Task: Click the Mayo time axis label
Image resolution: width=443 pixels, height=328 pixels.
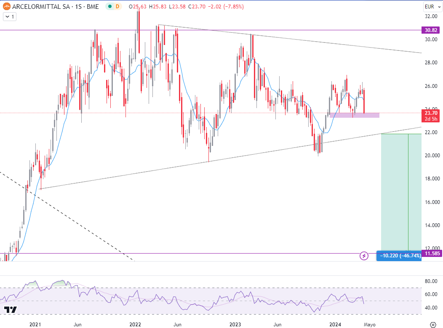Action: click(x=370, y=325)
